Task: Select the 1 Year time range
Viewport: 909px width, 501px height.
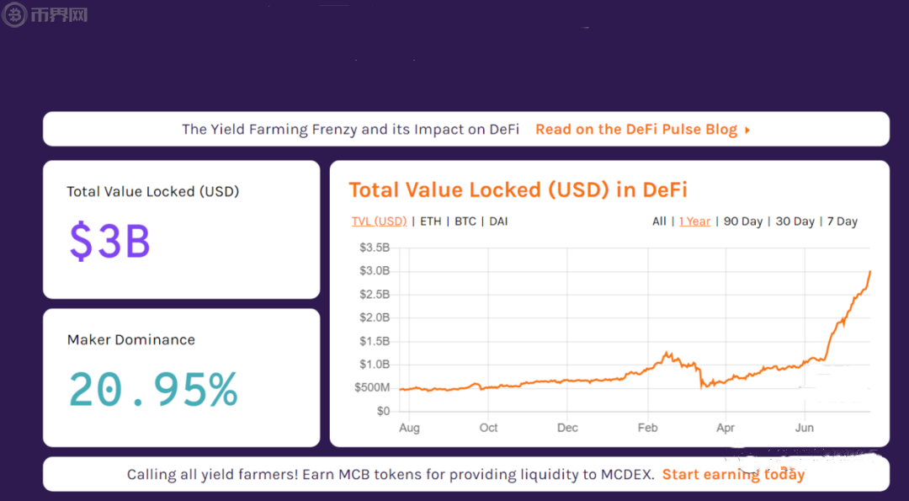Action: [695, 221]
